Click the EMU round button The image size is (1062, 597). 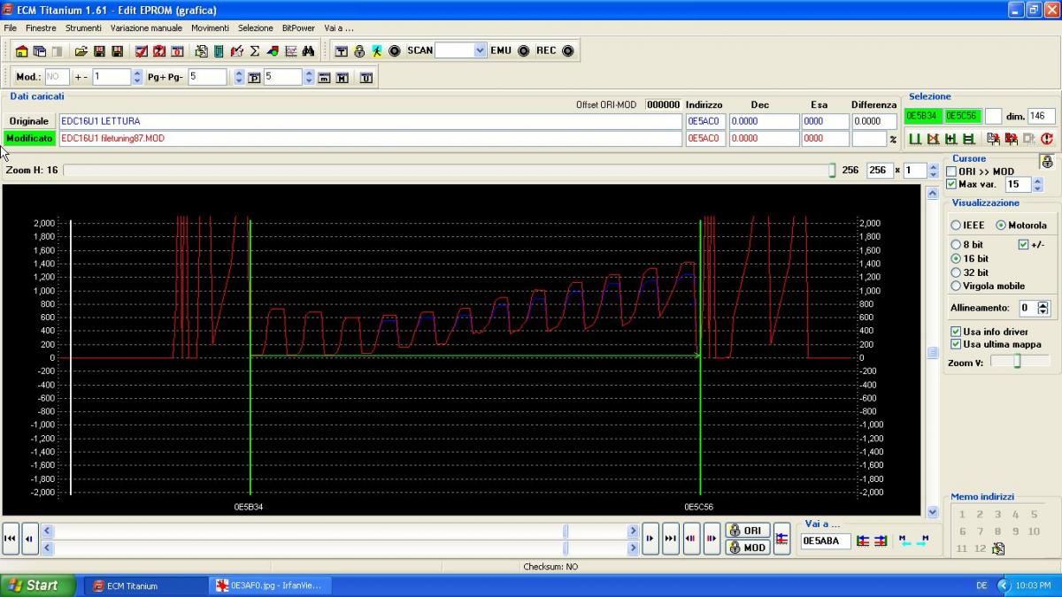coord(524,50)
